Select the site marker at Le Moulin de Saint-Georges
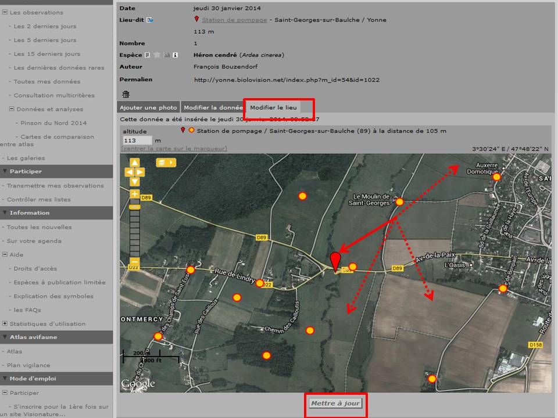Viewport: 558px width, 418px height. (400, 202)
